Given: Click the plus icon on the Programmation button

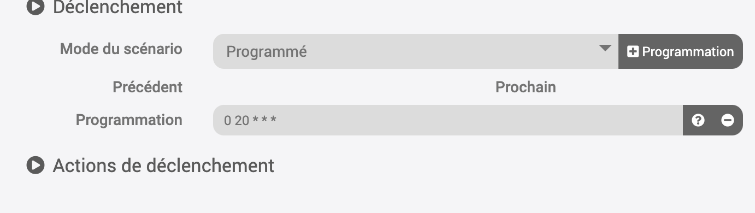Looking at the screenshot, I should point(633,52).
